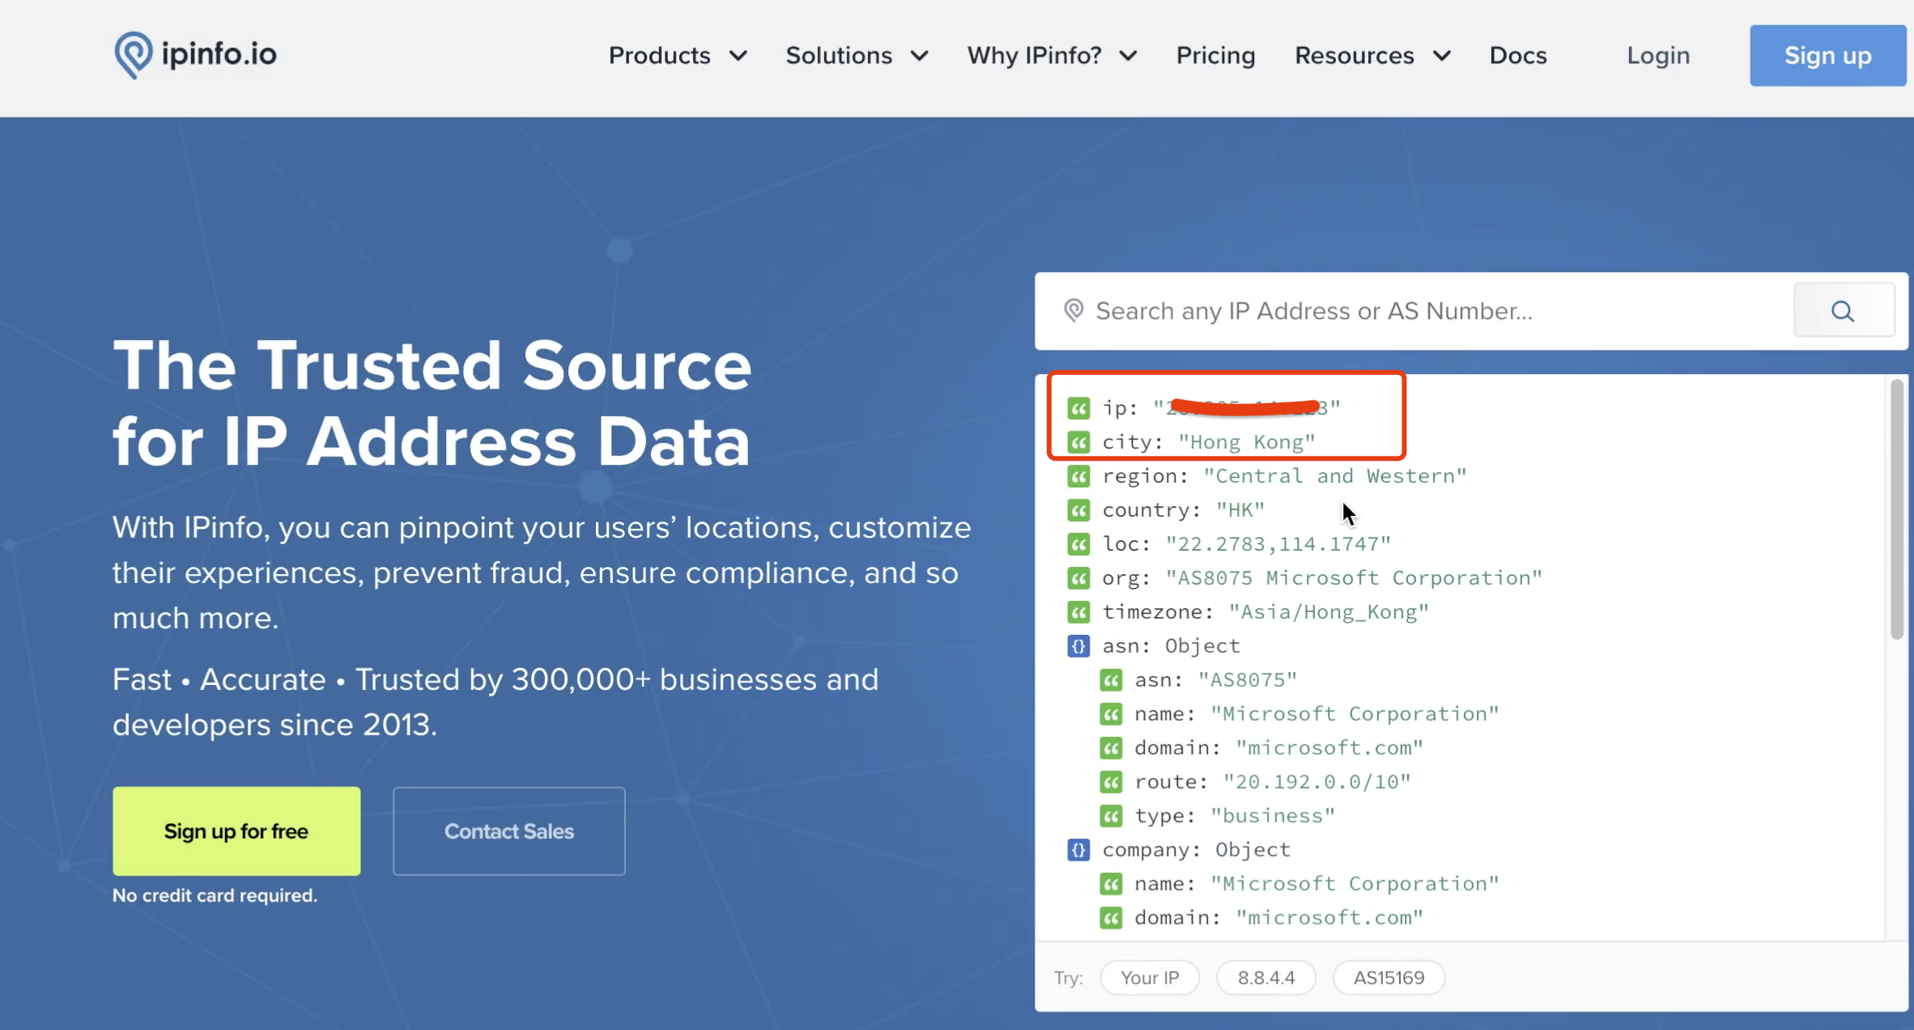Open the Docs page
This screenshot has height=1030, width=1914.
(1518, 56)
